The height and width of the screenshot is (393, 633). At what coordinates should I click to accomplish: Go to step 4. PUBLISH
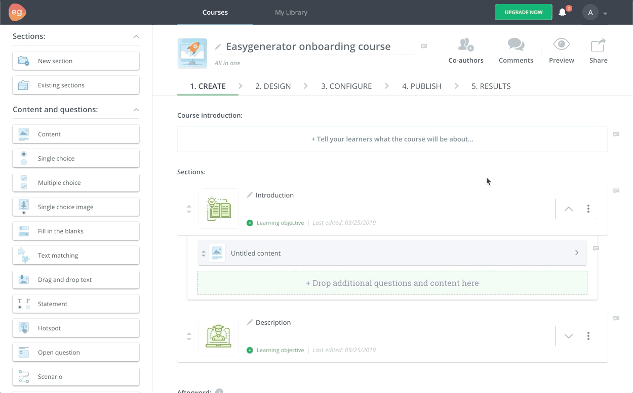point(422,86)
